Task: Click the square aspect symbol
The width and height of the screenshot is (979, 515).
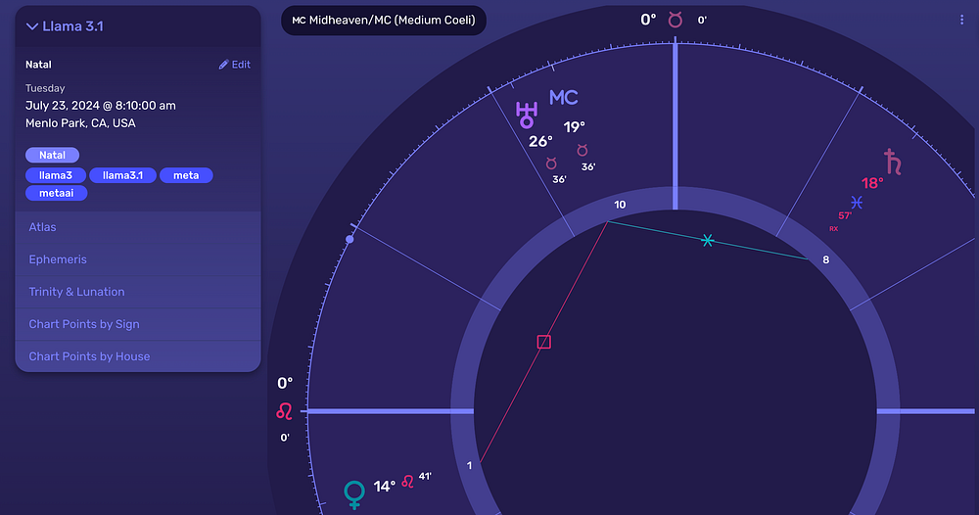Action: pyautogui.click(x=543, y=342)
